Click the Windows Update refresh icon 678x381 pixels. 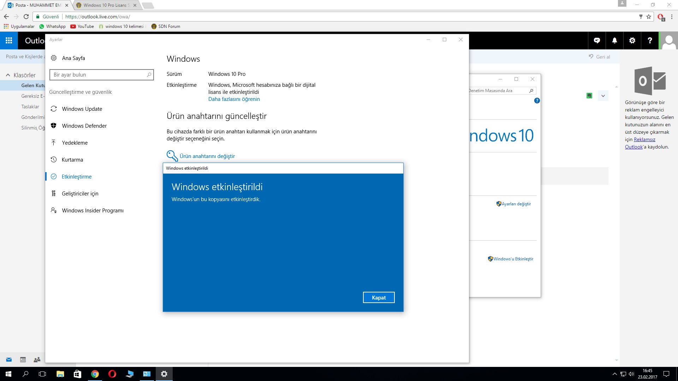tap(54, 109)
